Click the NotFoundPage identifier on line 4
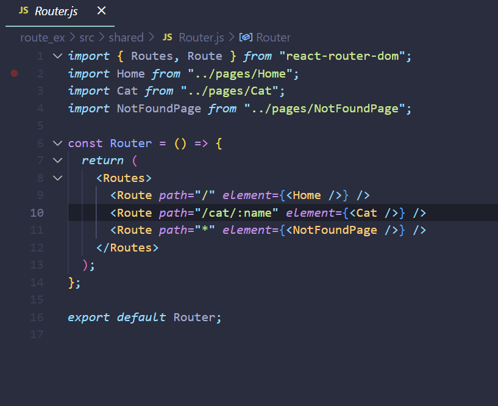 coord(159,109)
